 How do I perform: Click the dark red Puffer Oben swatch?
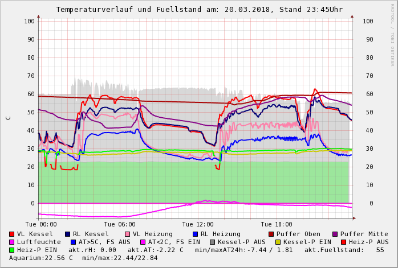pos(271,234)
